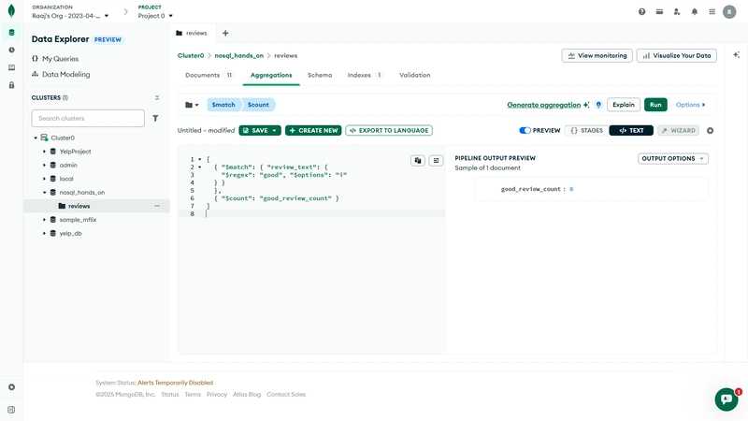Open the SAVE button dropdown arrow
Viewport: 748px width, 421px height.
click(x=274, y=130)
